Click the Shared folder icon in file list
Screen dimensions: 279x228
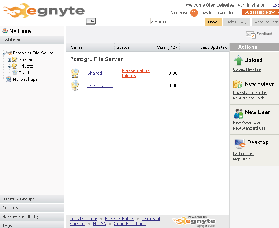(75, 73)
